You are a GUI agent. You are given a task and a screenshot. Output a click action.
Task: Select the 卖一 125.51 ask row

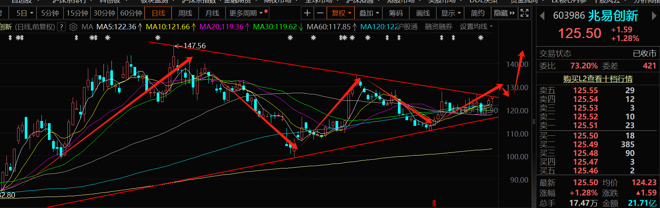[x=598, y=125]
